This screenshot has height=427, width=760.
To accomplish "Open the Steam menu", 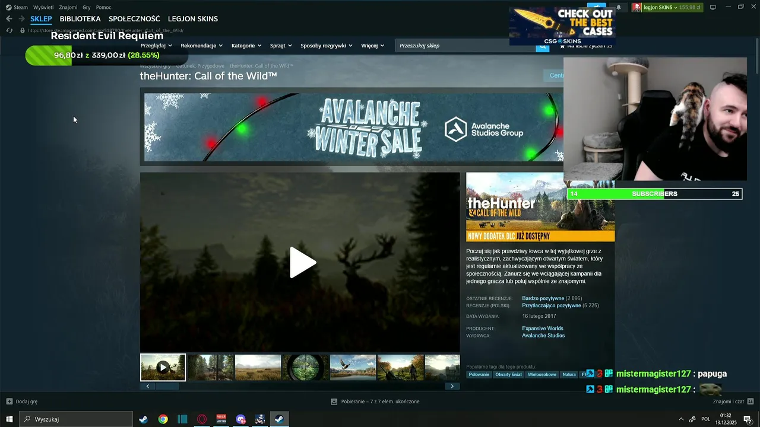I will [x=21, y=7].
